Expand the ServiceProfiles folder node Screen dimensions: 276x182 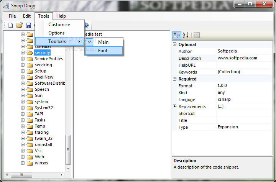[x=23, y=59]
